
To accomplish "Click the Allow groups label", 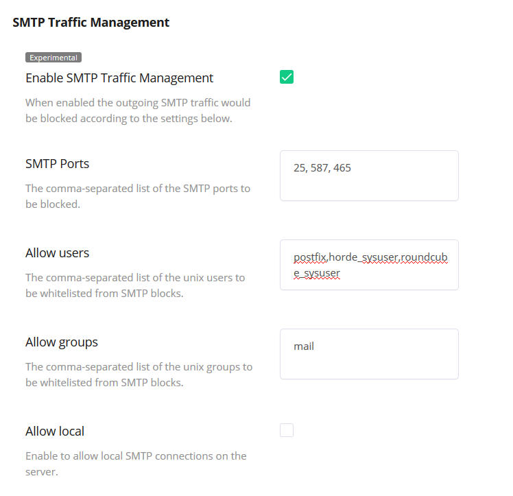I will click(x=62, y=342).
